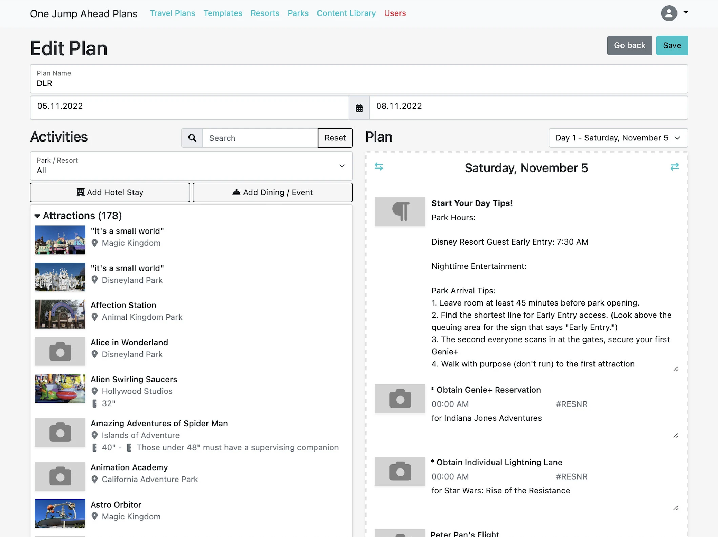718x537 pixels.
Task: Click the user account avatar icon
Action: click(x=669, y=13)
